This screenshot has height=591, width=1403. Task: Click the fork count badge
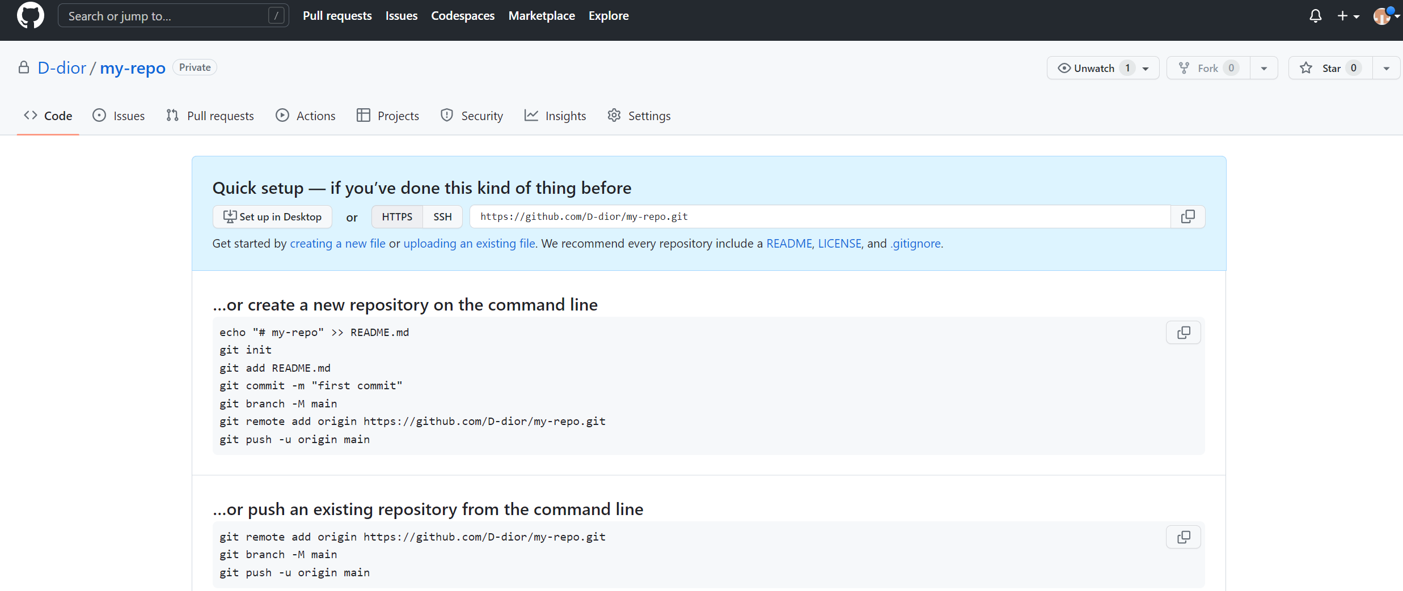tap(1231, 68)
